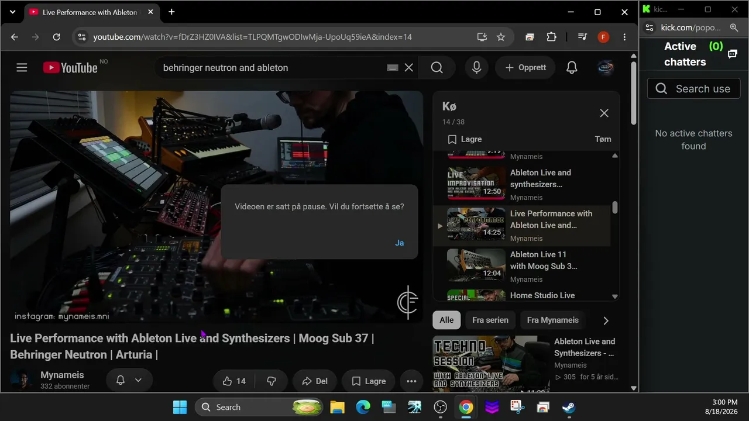Open YouTube notifications bell
Viewport: 749px width, 421px height.
pyautogui.click(x=572, y=68)
